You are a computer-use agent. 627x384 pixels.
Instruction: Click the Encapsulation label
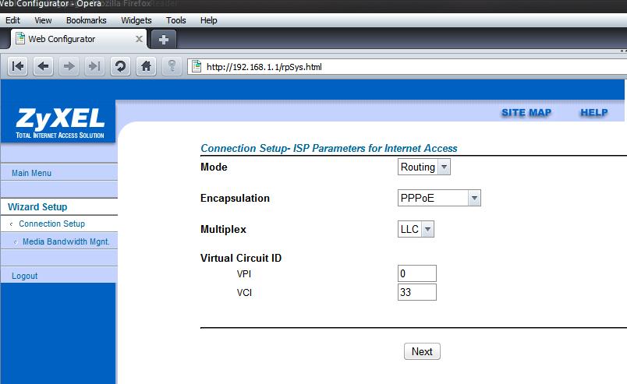(x=236, y=198)
